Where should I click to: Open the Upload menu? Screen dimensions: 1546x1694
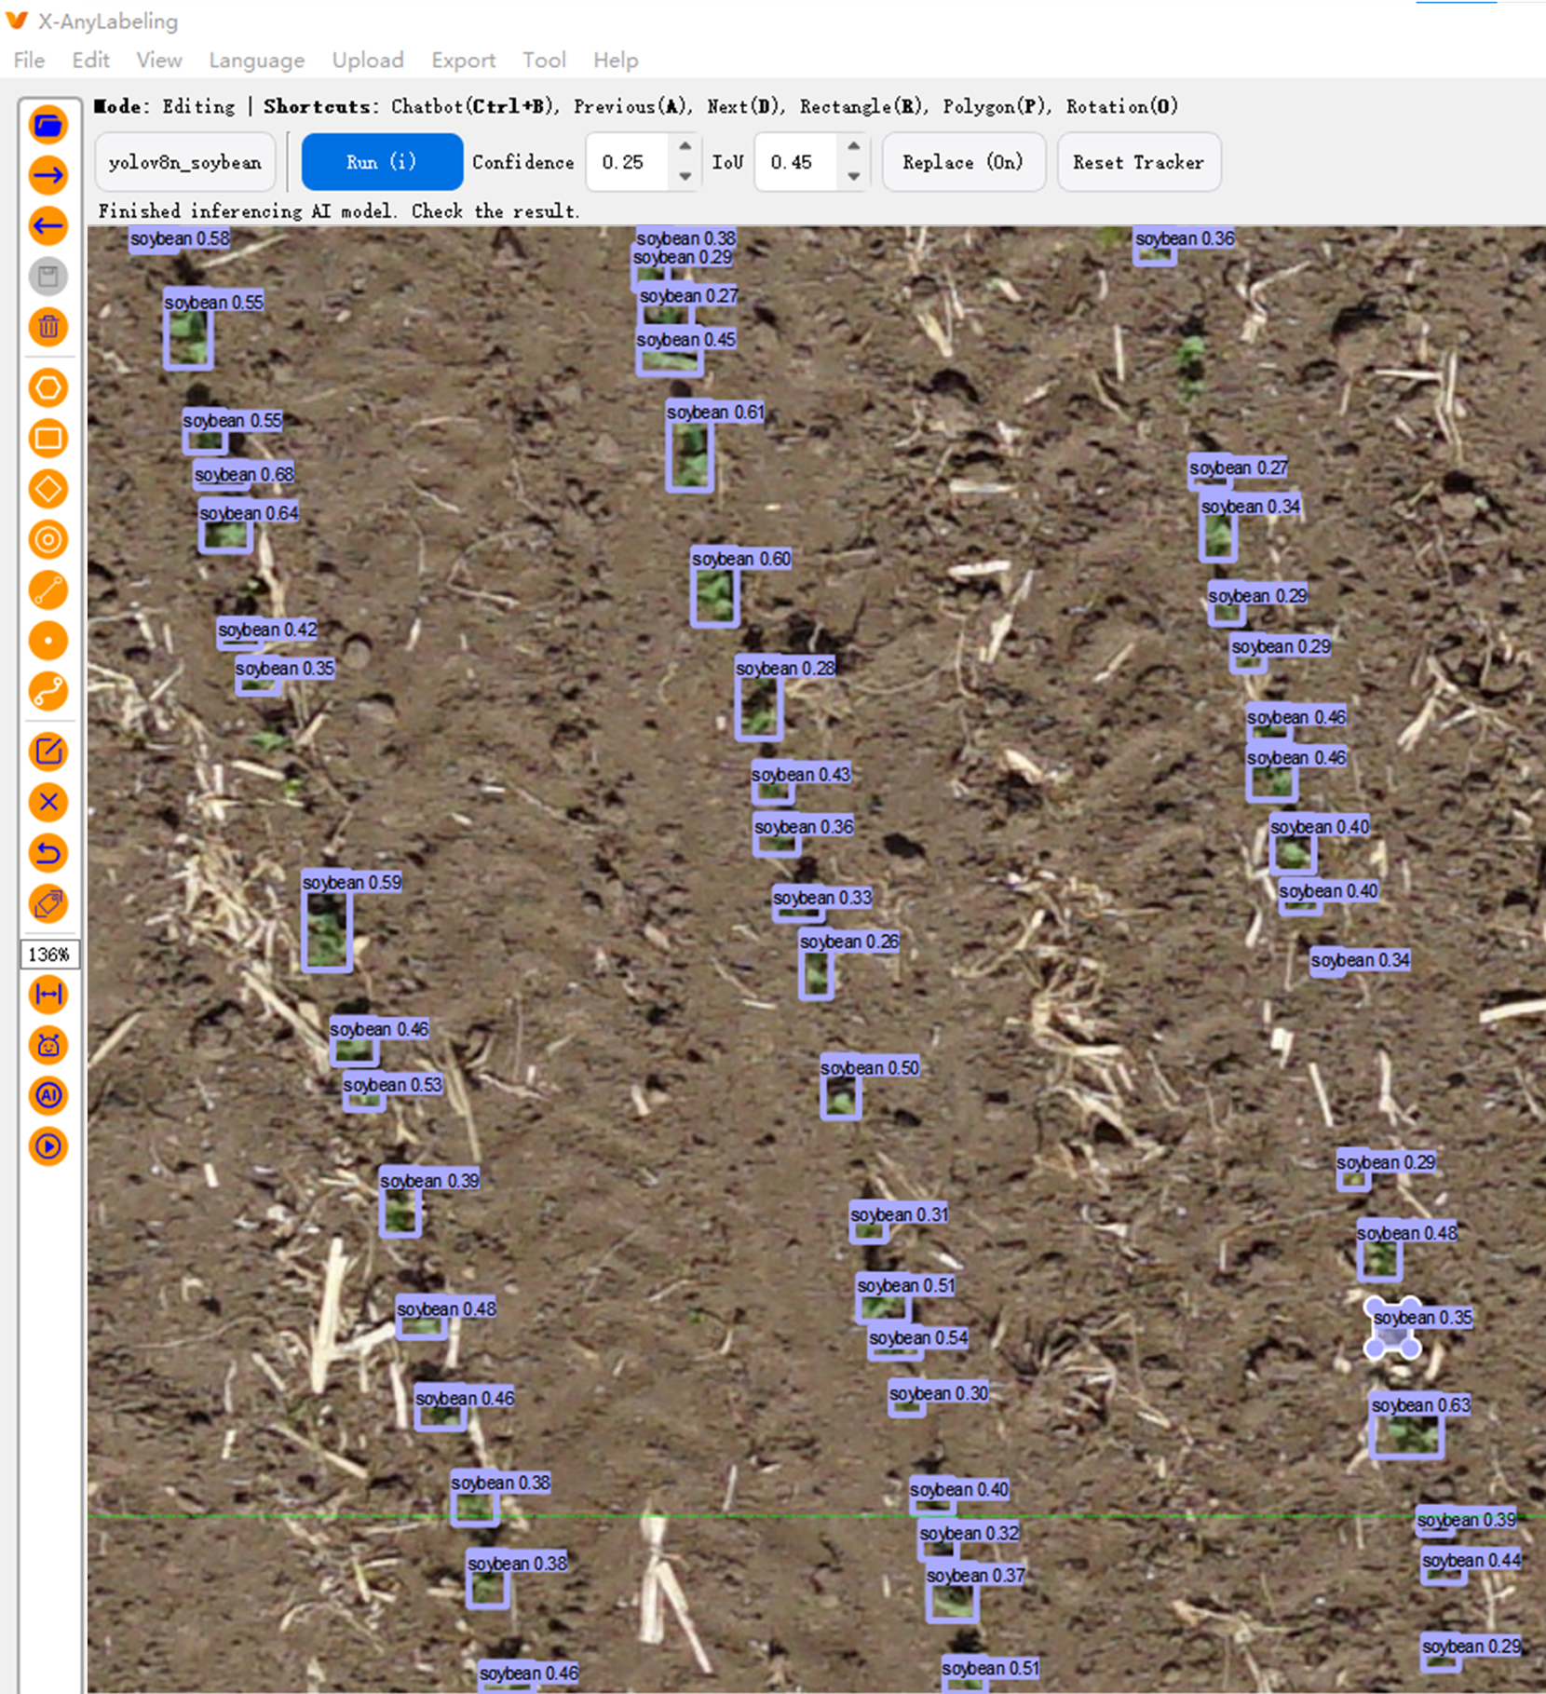pos(368,61)
